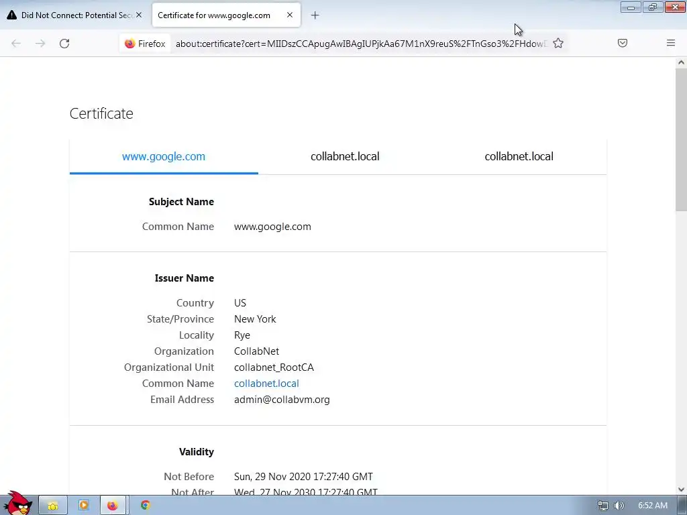Viewport: 687px width, 515px height.
Task: Save to Pocket icon in toolbar
Action: (622, 43)
